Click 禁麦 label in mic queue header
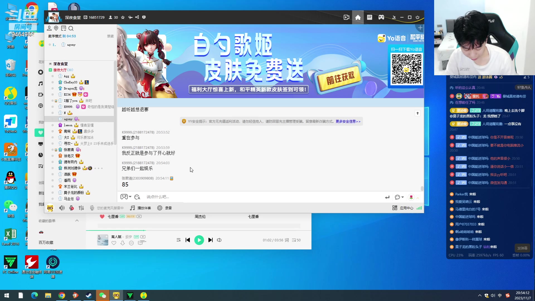 [111, 36]
